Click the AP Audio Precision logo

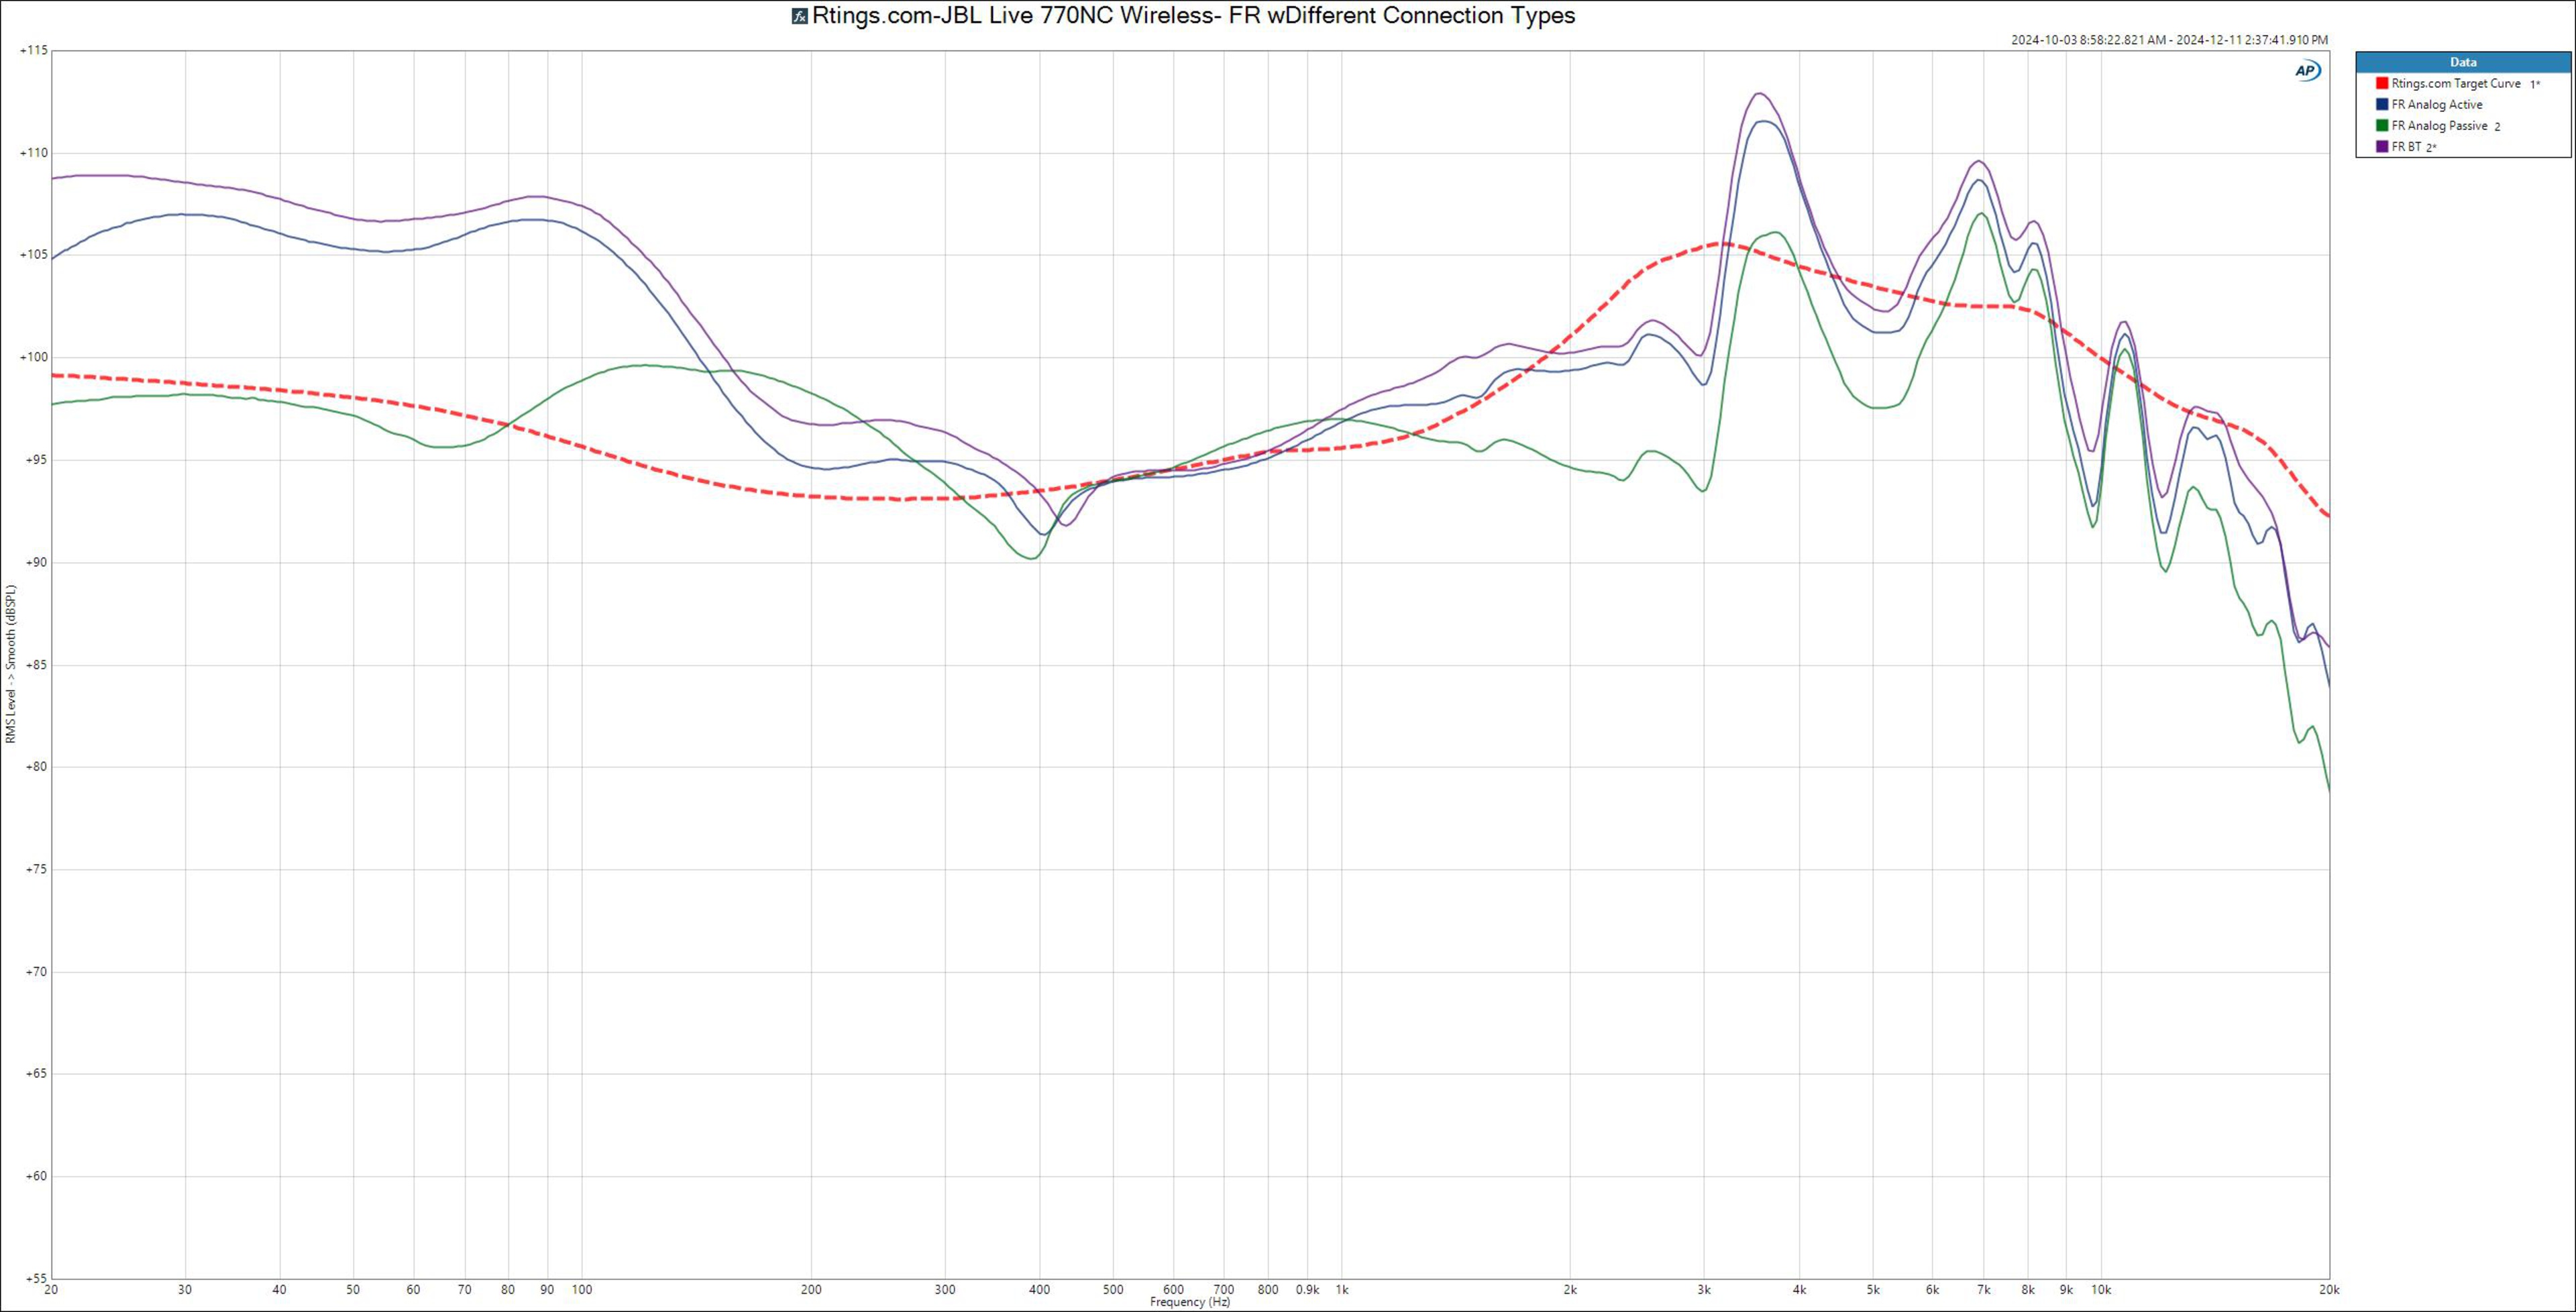point(2307,71)
